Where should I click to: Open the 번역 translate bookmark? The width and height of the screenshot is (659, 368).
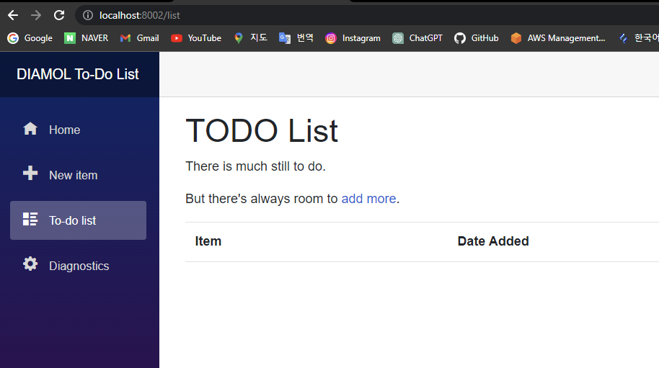click(296, 38)
